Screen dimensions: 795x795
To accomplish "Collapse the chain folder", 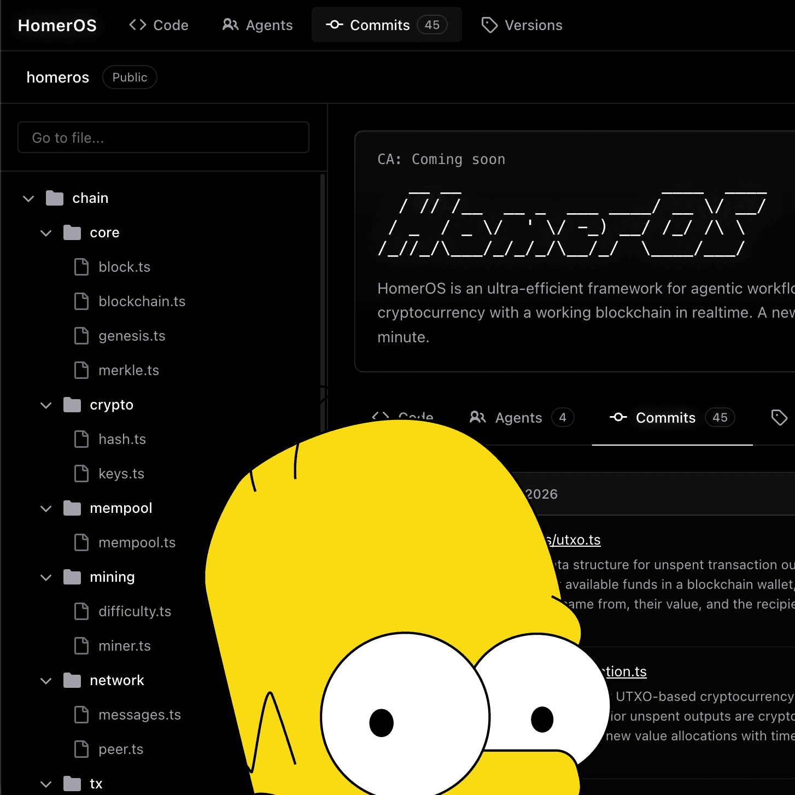I will (28, 198).
